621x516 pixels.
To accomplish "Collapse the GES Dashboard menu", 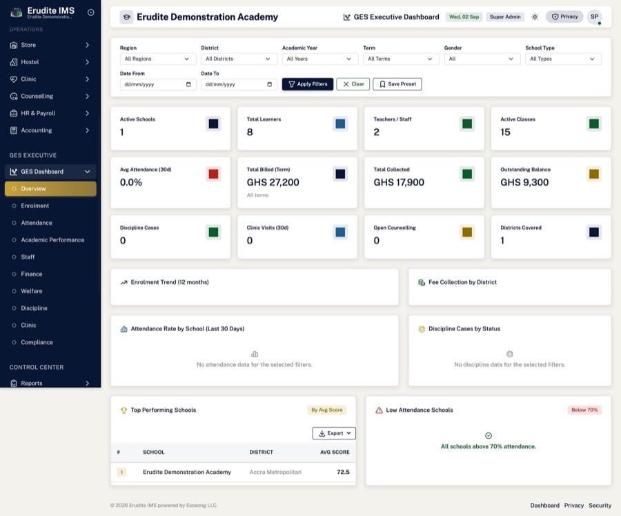I will [87, 172].
